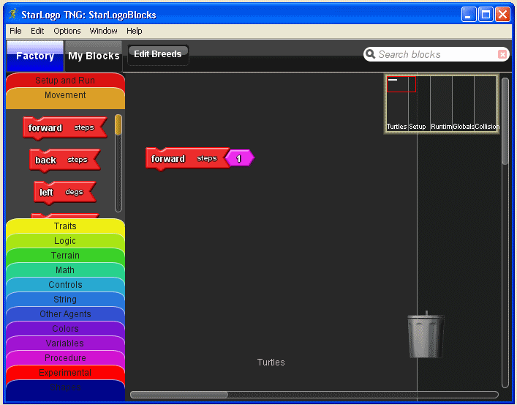Click the pink number 1 block

(x=240, y=159)
